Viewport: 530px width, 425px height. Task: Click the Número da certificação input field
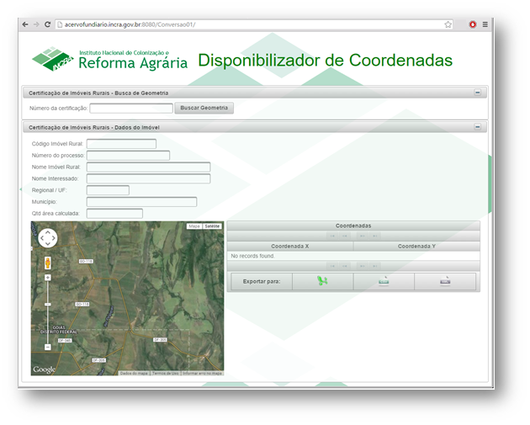(131, 109)
